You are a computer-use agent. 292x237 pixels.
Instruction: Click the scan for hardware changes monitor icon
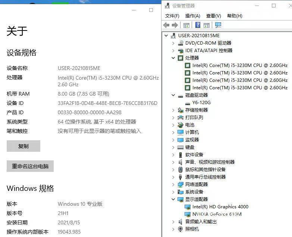click(x=218, y=25)
